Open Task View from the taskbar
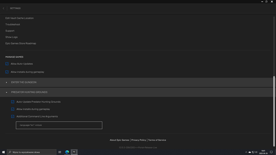Image resolution: width=276 pixels, height=155 pixels. (60, 152)
